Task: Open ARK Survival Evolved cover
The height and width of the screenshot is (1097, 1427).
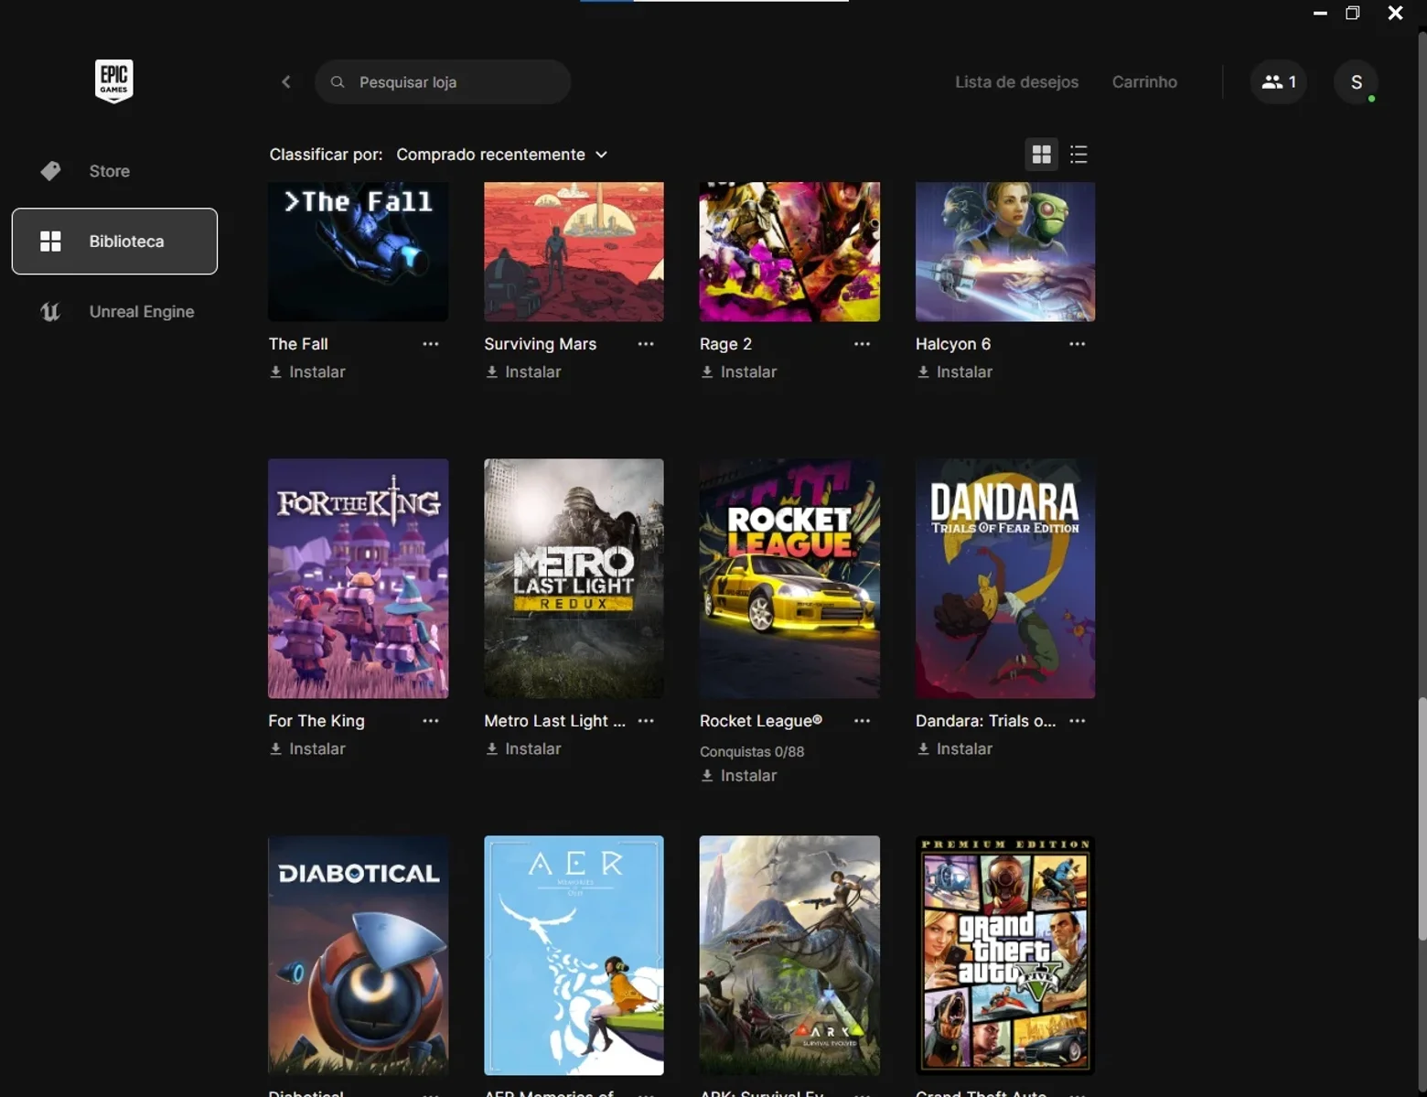Action: click(789, 955)
